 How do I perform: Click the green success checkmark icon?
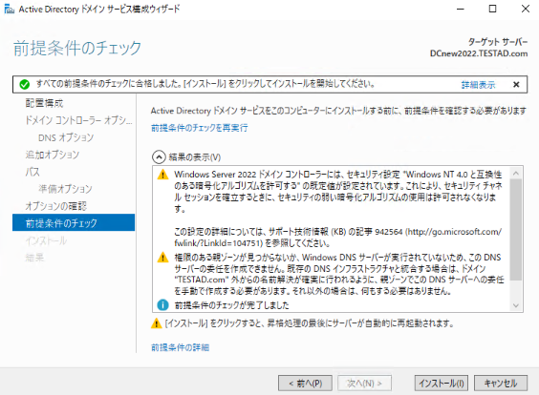point(25,84)
